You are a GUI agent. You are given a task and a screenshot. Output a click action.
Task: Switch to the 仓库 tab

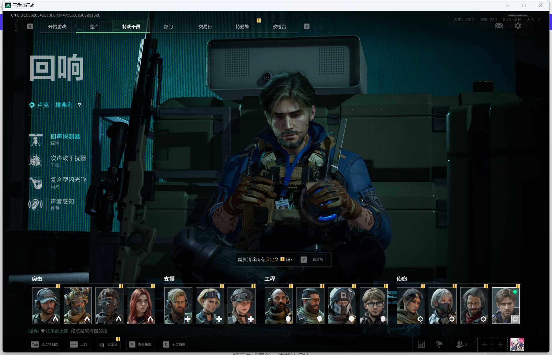[x=94, y=26]
